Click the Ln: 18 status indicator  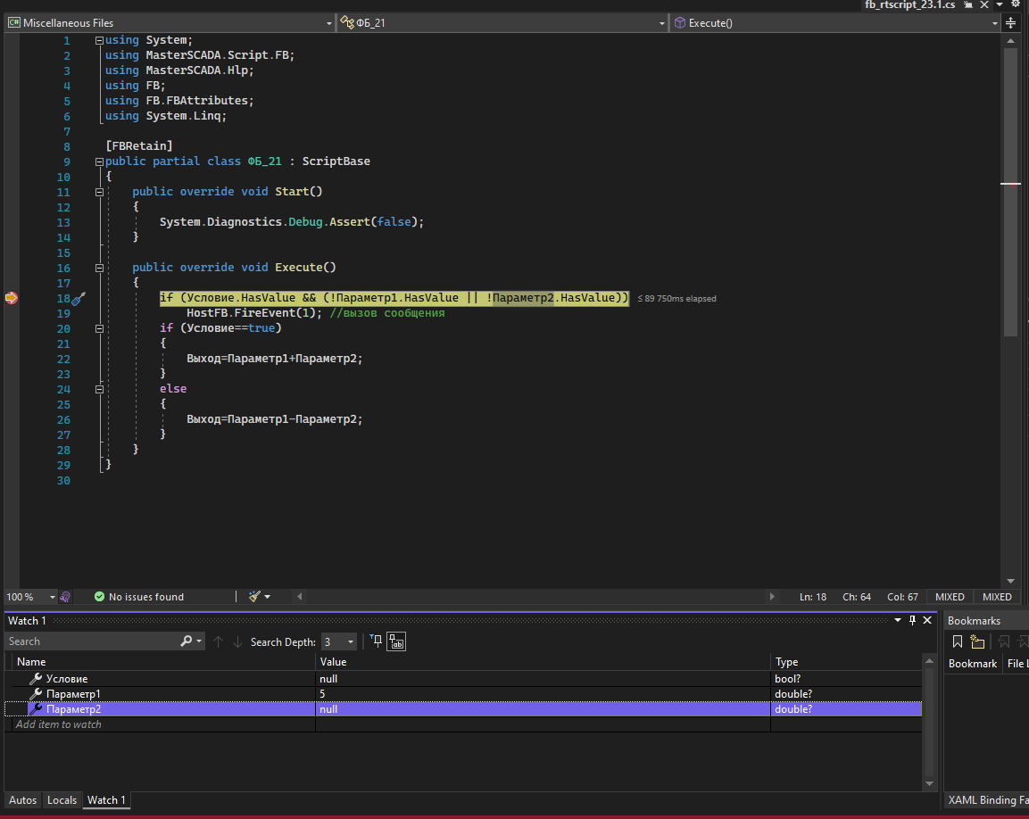[812, 597]
